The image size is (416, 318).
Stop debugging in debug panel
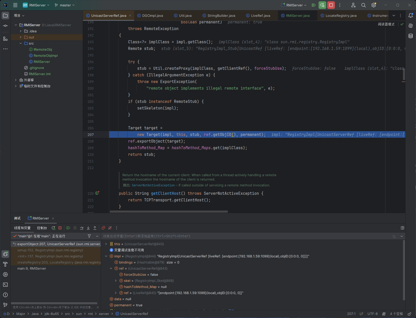click(60, 228)
